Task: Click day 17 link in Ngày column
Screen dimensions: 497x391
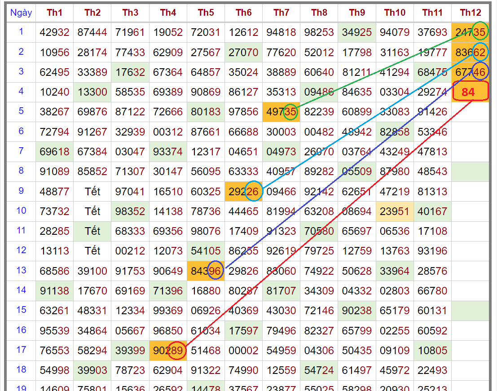Action: click(x=21, y=349)
